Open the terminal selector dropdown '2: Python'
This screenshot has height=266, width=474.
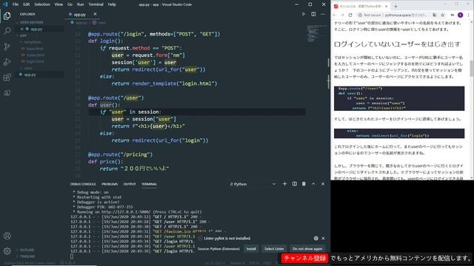tap(253, 184)
